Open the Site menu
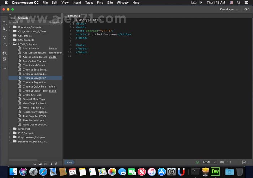This screenshot has height=178, width=253. (110, 3)
